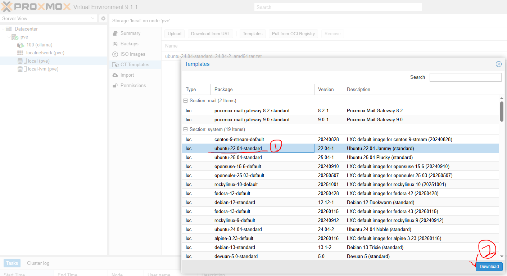Image resolution: width=507 pixels, height=276 pixels.
Task: Select ubuntu-25.04-standard template
Action: 340,157
